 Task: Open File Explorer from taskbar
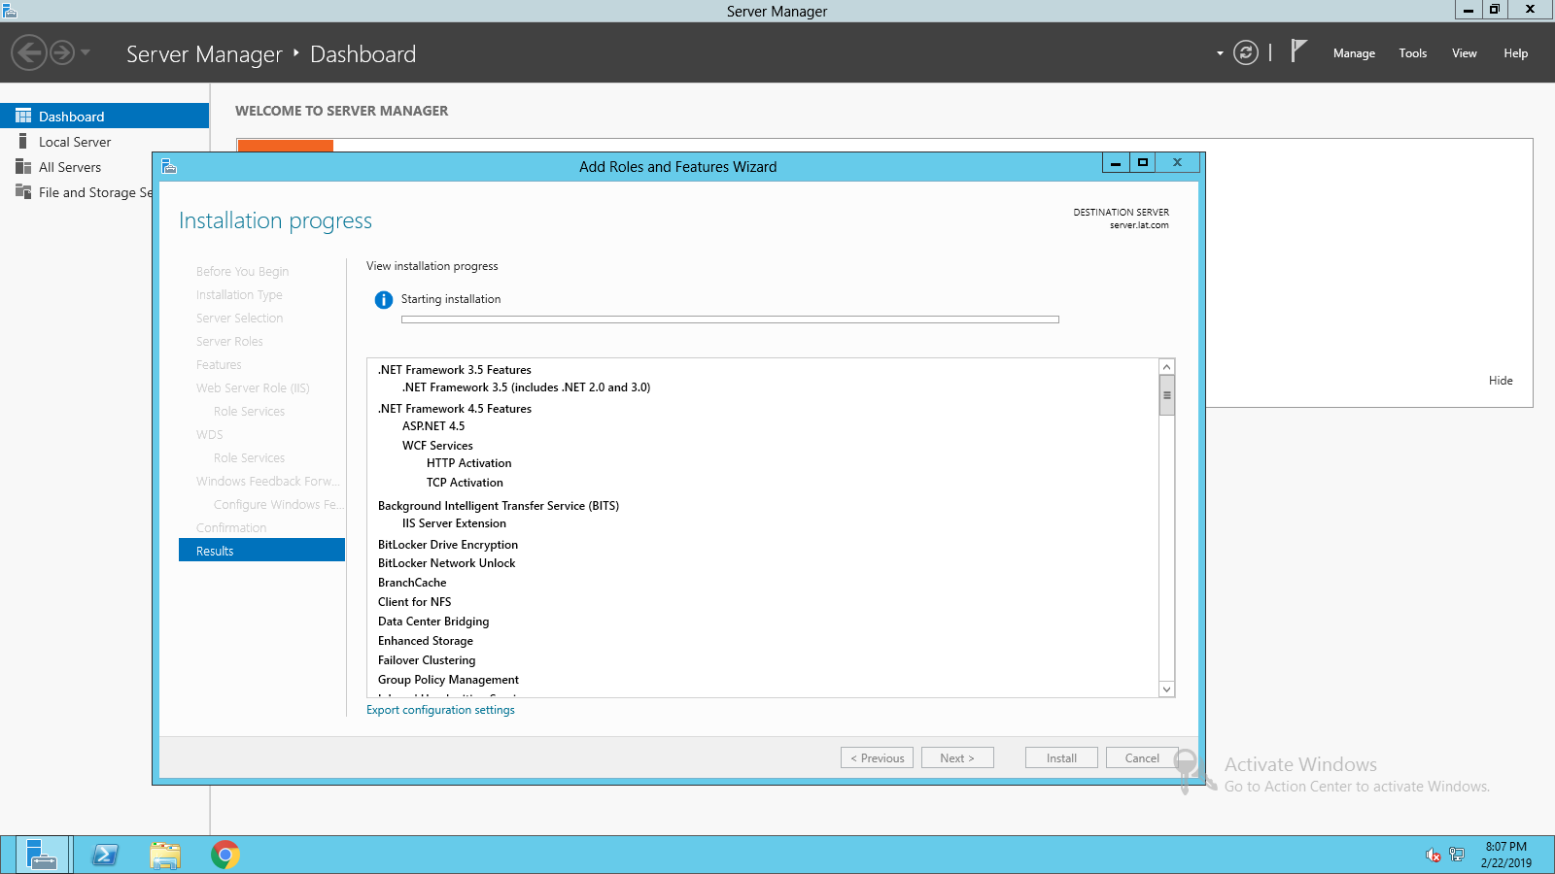[165, 855]
